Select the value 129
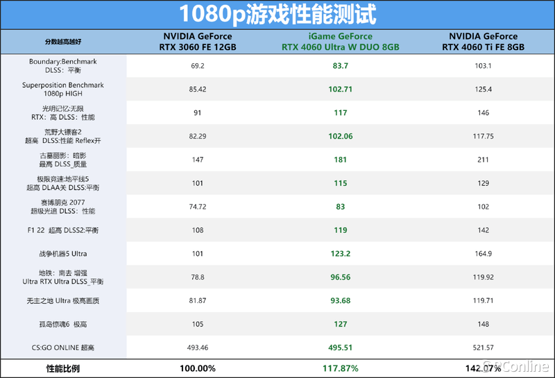The width and height of the screenshot is (555, 378). tap(483, 183)
